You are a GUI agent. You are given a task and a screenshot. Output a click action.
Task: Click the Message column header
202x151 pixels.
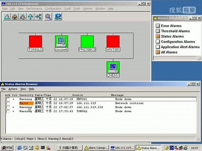pyautogui.click(x=117, y=95)
